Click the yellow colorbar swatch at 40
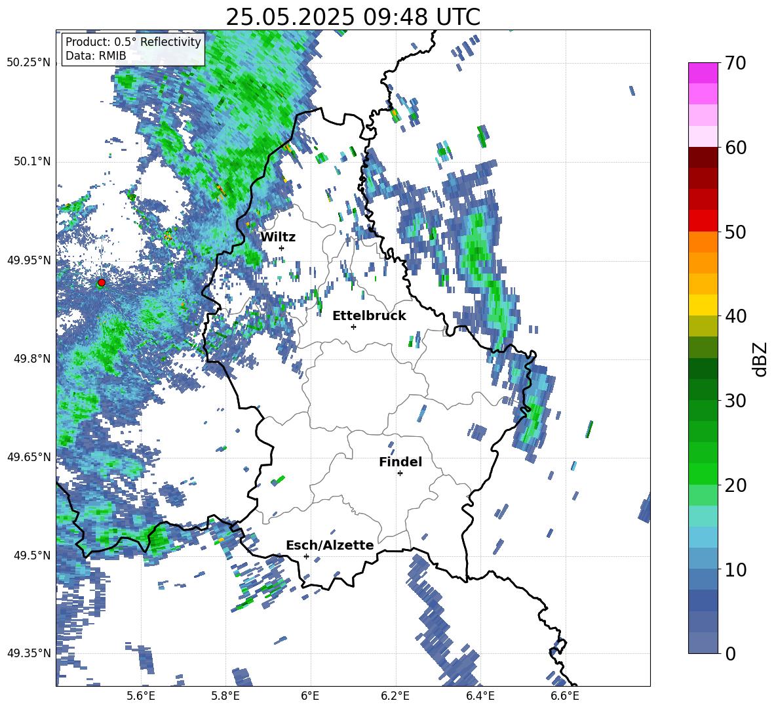 (703, 305)
